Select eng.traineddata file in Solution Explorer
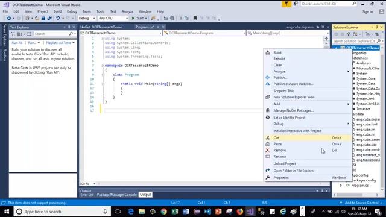 tap(368, 160)
